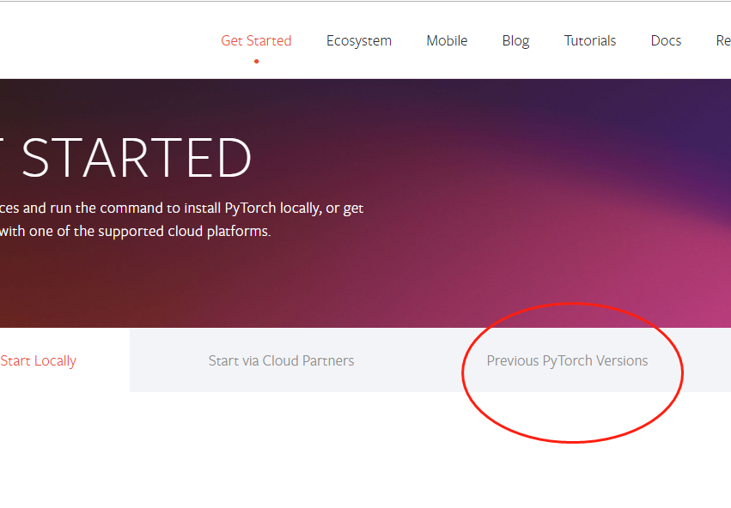Viewport: 731px width, 508px height.
Task: Open the Blog nav link
Action: tap(515, 41)
